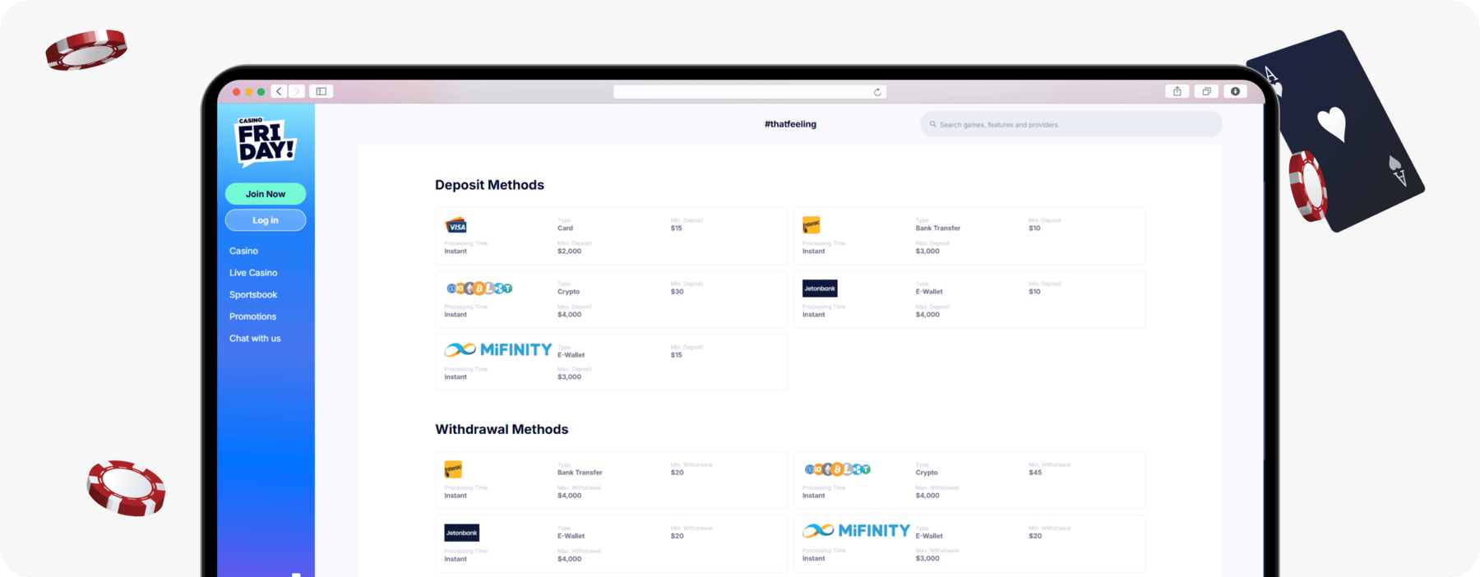Image resolution: width=1480 pixels, height=577 pixels.
Task: Open the browser share icon
Action: 1177,91
